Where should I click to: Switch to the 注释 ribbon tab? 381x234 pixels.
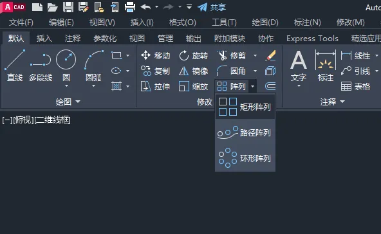(x=73, y=39)
